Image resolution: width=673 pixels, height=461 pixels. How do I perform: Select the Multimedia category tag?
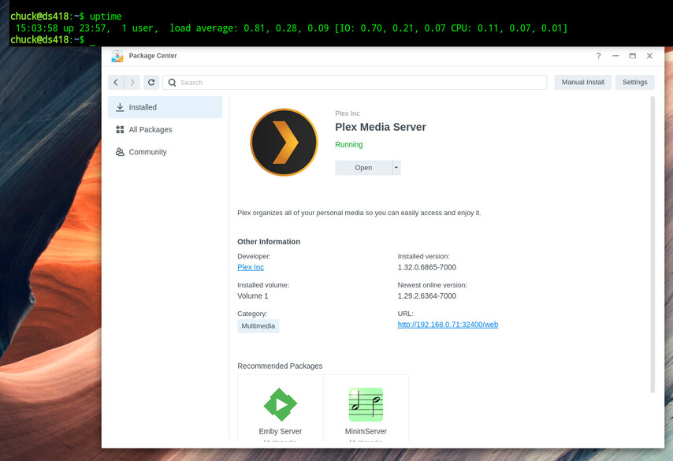click(258, 325)
